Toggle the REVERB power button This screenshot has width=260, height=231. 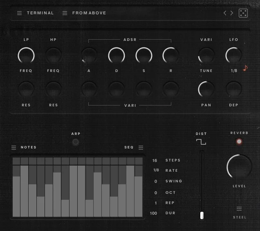coord(239,141)
